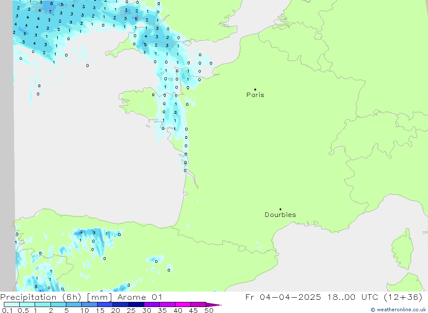Screen dimensions: 428x313
Task: Click the legend label '50'
Action: coord(209,310)
